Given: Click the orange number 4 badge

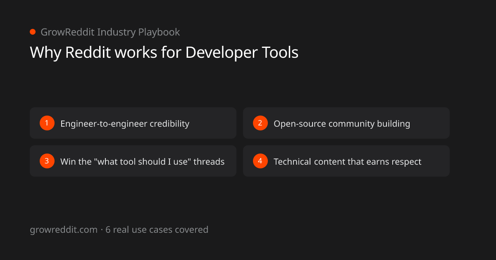Looking at the screenshot, I should point(260,161).
